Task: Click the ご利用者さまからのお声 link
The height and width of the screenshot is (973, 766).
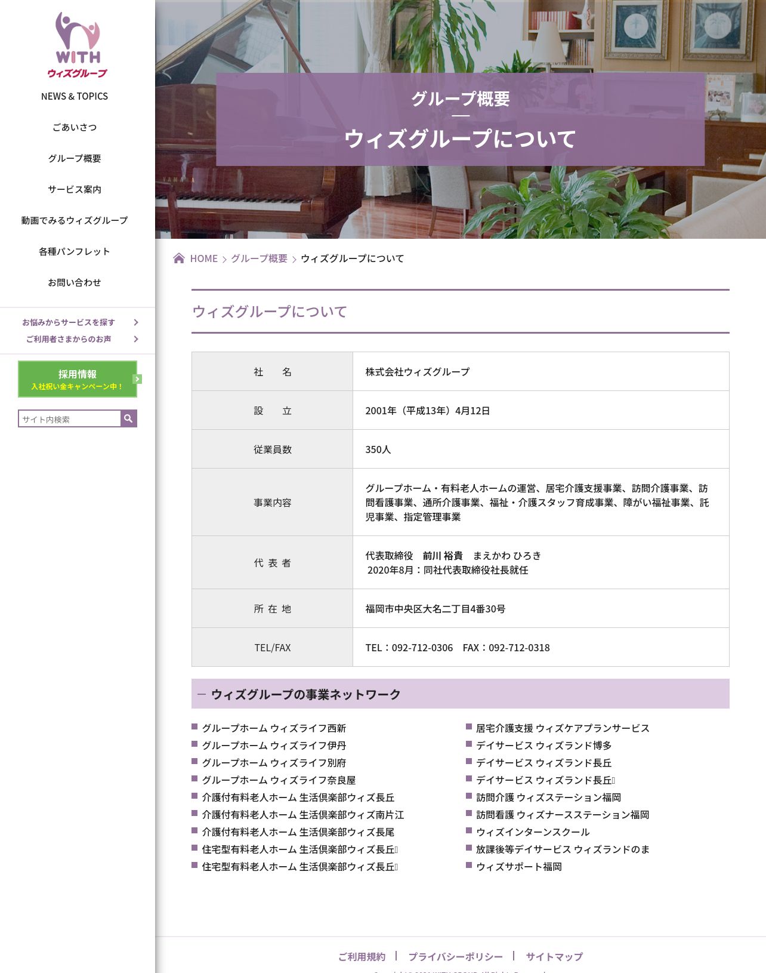Action: pos(69,339)
